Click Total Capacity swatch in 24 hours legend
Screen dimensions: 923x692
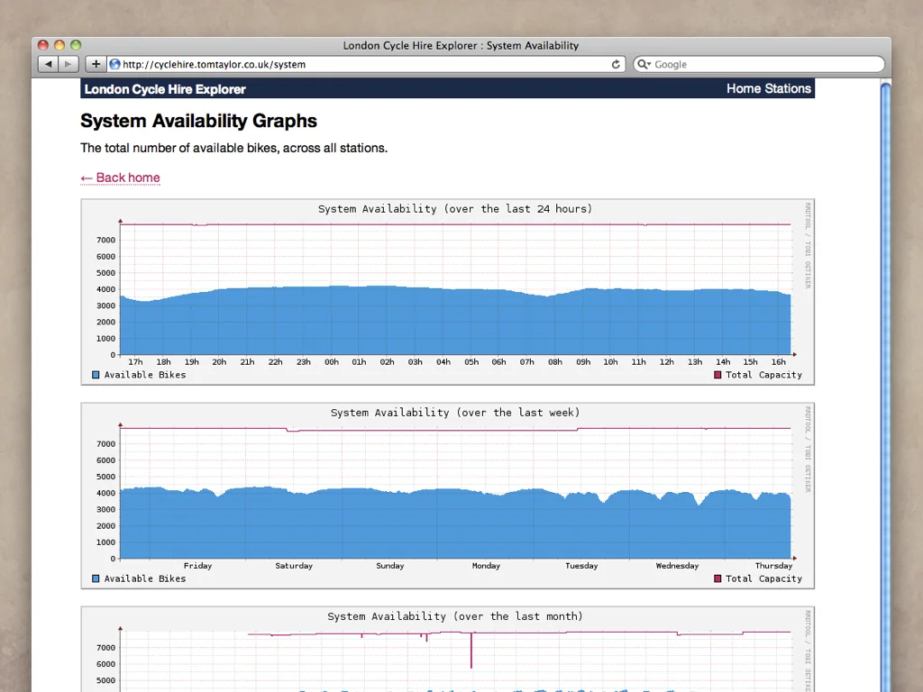click(717, 375)
